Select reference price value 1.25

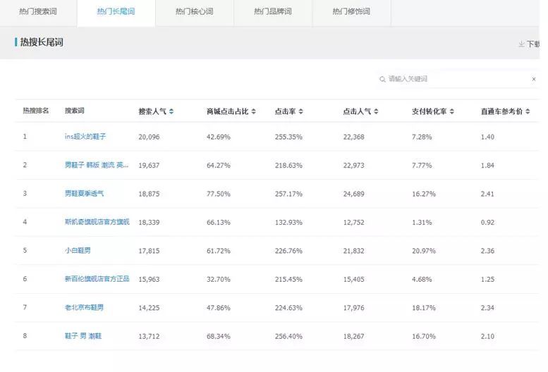[487, 279]
